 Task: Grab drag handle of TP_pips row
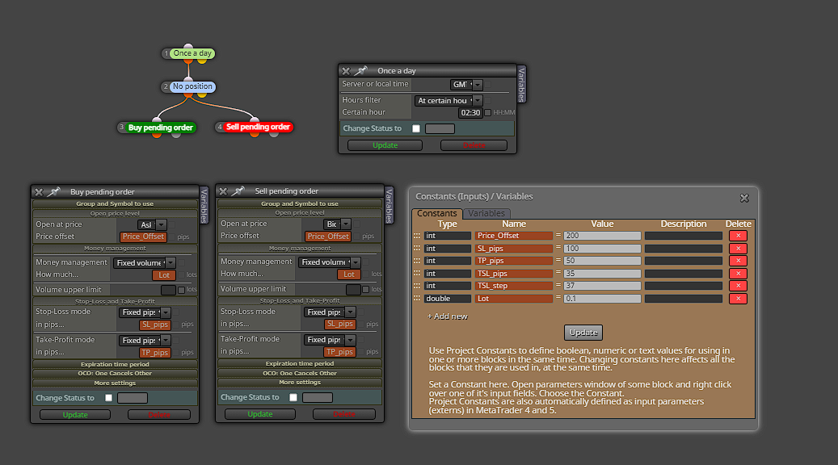click(x=417, y=261)
